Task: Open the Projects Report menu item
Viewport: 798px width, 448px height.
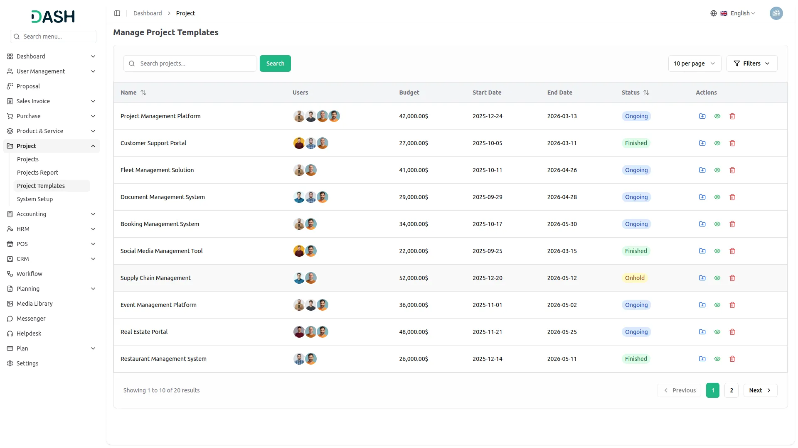Action: (x=37, y=172)
